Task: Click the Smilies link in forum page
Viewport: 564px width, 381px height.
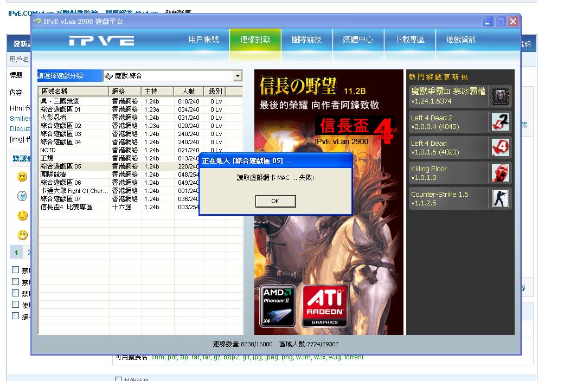Action: (20, 119)
